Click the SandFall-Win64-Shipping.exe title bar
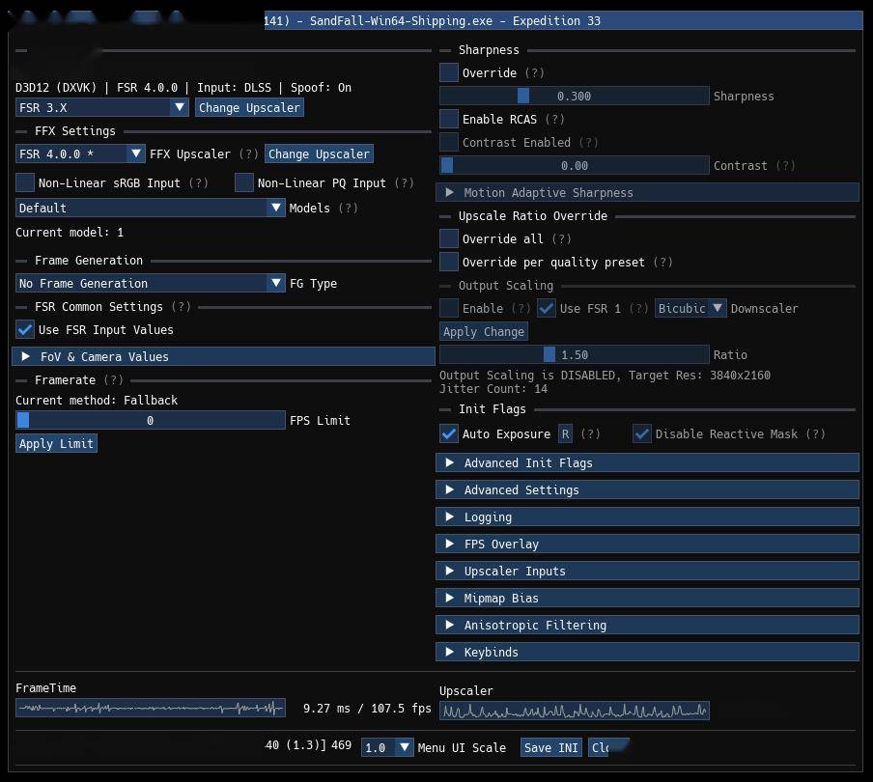The image size is (873, 782). 563,20
